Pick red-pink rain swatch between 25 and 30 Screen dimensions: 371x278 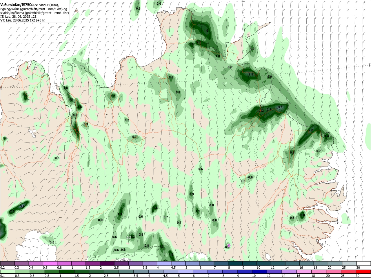point(348,272)
